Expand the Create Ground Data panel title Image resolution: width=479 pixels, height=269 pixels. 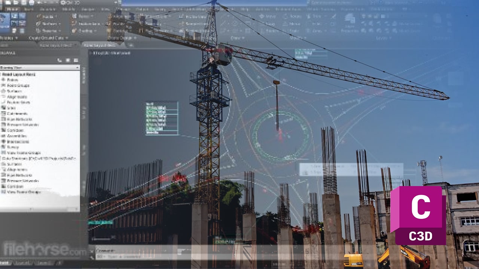[49, 38]
